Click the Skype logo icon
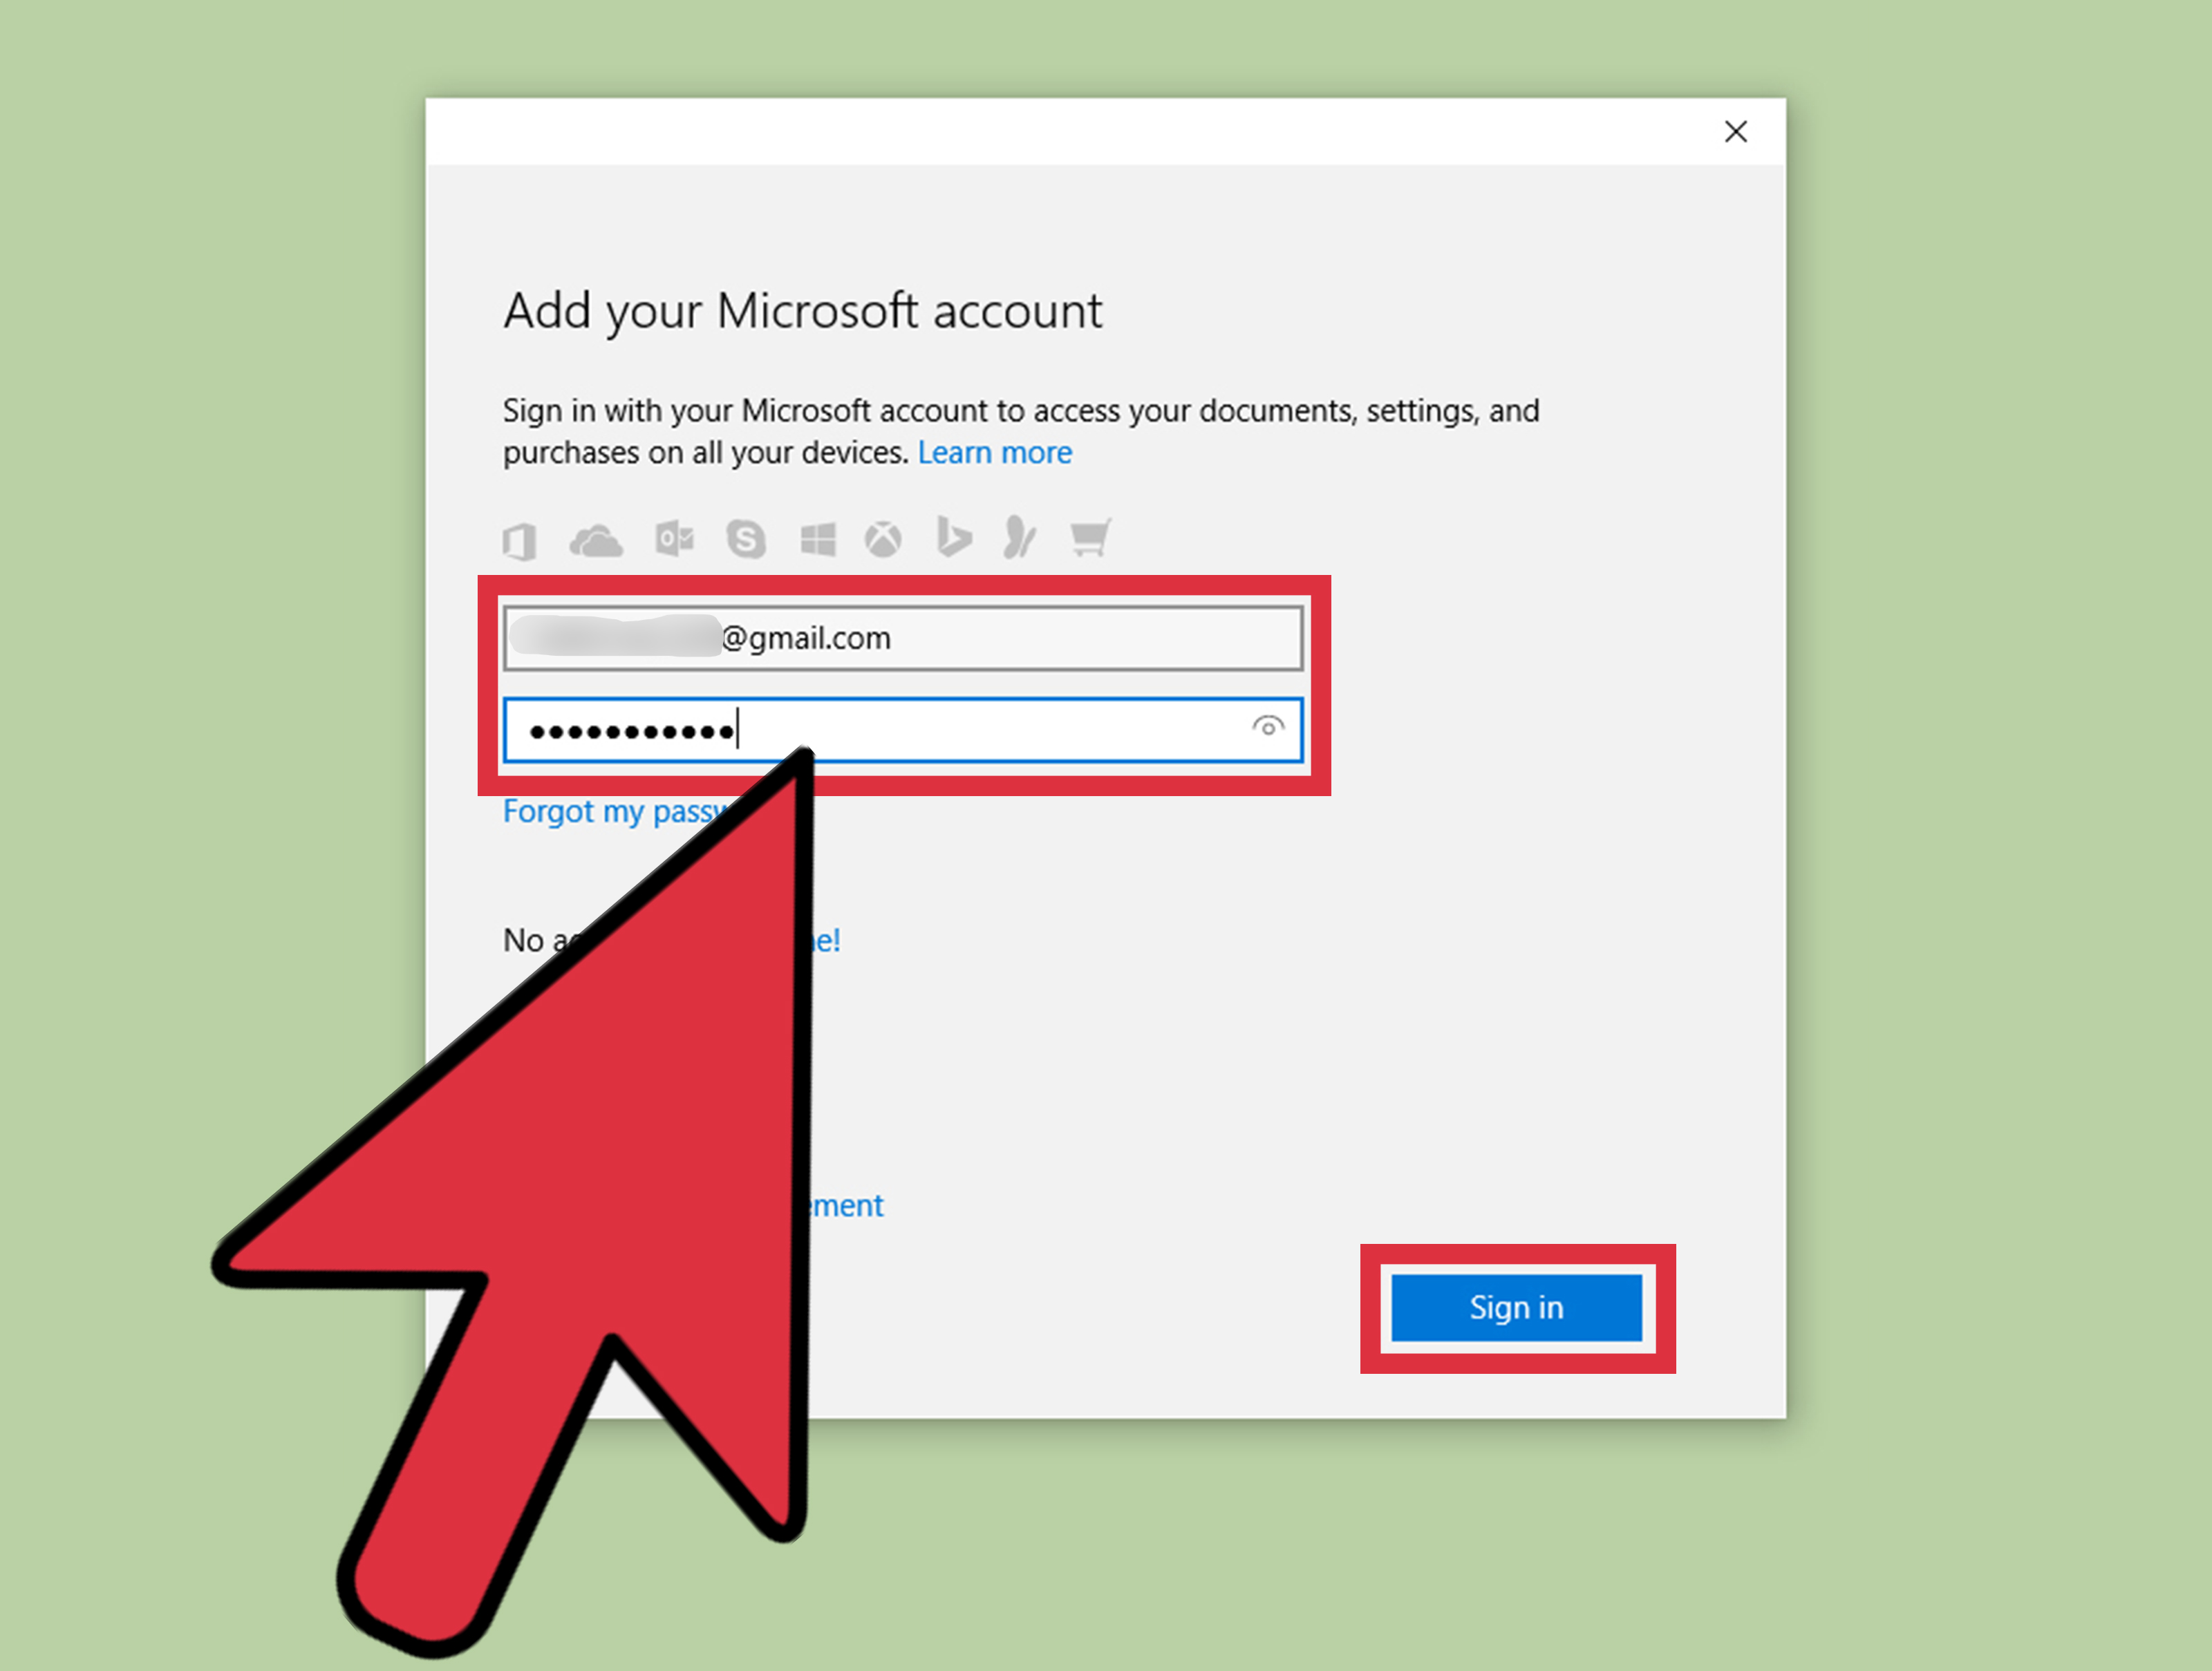Image resolution: width=2212 pixels, height=1671 pixels. coord(746,540)
